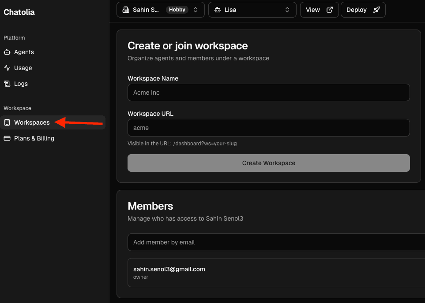Go to Plans & Billing in sidebar

pyautogui.click(x=34, y=138)
